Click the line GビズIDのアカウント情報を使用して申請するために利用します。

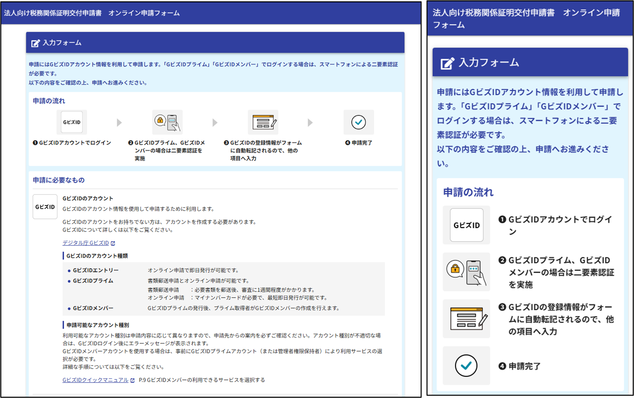click(139, 209)
